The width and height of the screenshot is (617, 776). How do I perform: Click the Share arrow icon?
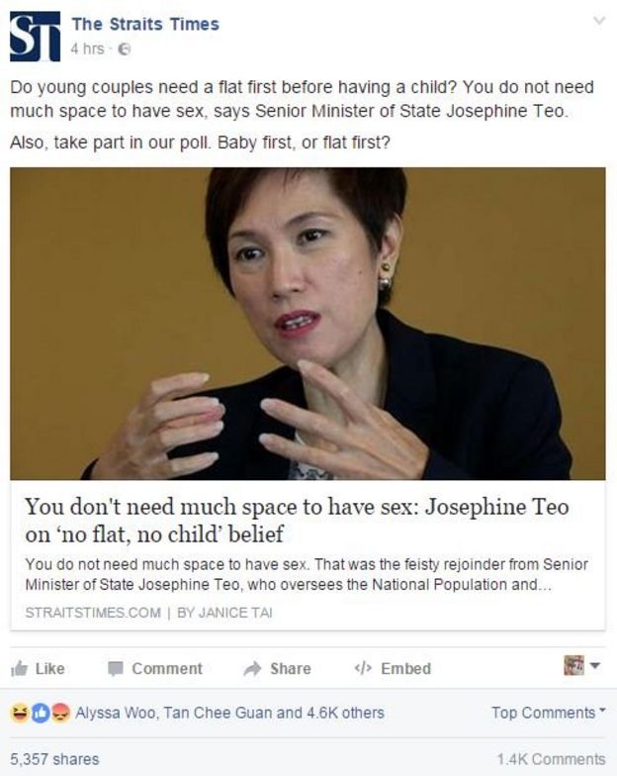pos(252,669)
